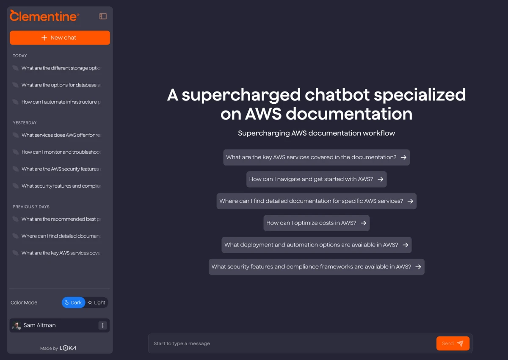
Task: Collapse the sidebar with the panel icon
Action: tap(102, 16)
